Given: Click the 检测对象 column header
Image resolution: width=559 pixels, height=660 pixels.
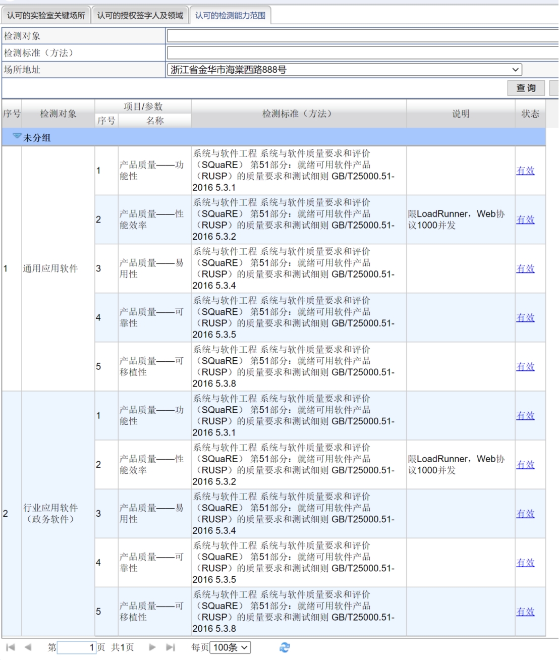Looking at the screenshot, I should (x=59, y=114).
